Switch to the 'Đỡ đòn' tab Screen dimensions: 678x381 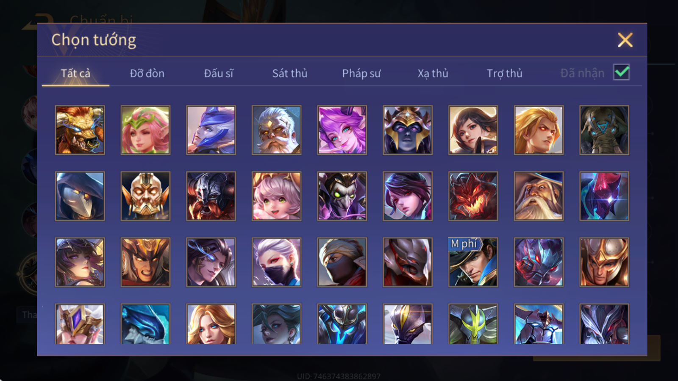click(x=147, y=73)
